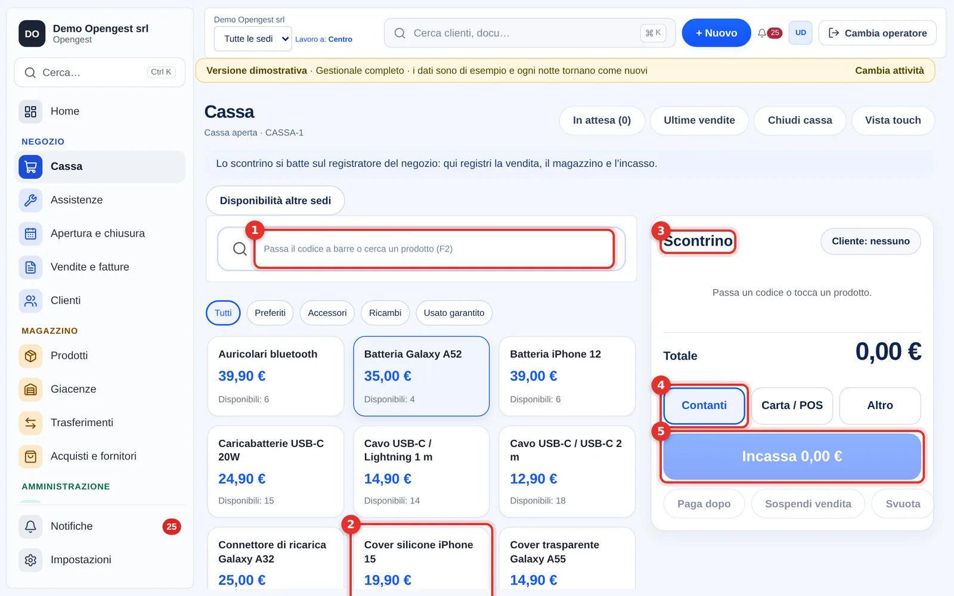Click Sospendi vendita button
The height and width of the screenshot is (596, 954).
tap(808, 504)
